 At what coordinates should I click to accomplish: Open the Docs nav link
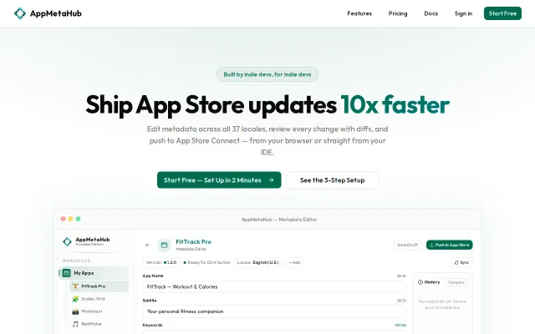[x=431, y=13]
